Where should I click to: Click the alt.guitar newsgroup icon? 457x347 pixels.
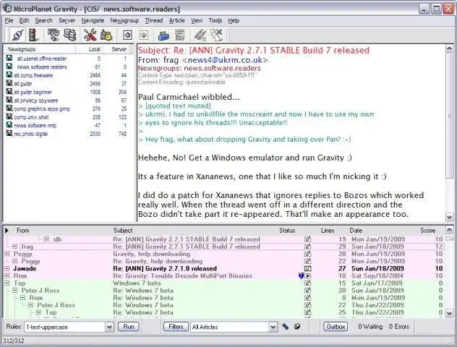9,83
